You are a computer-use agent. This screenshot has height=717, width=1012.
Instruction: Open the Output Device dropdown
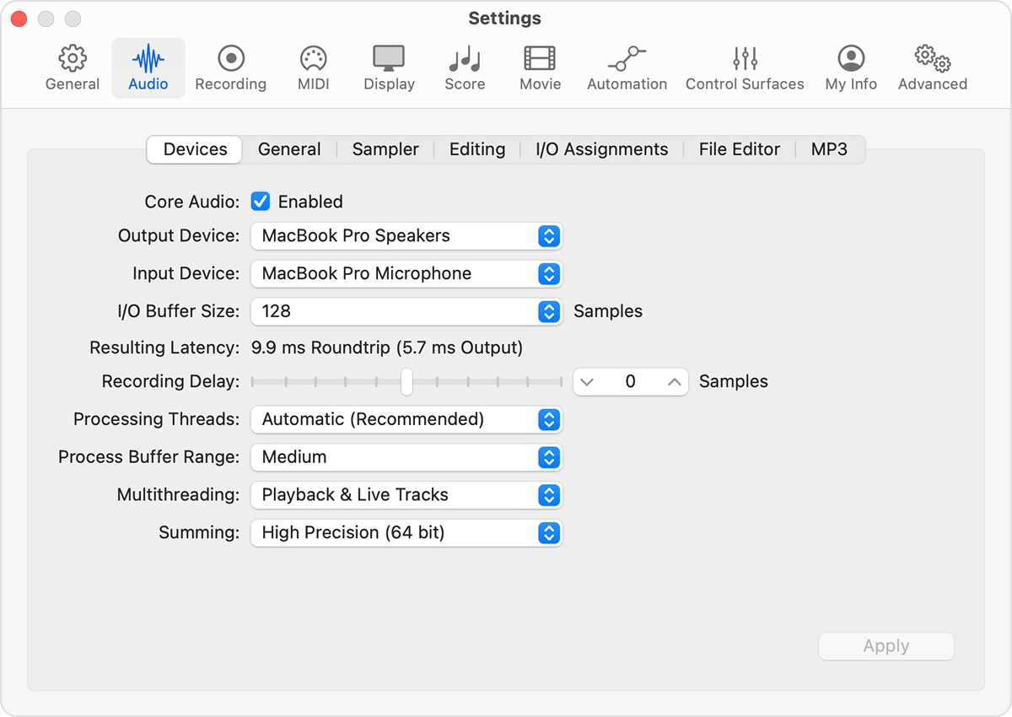(x=406, y=236)
